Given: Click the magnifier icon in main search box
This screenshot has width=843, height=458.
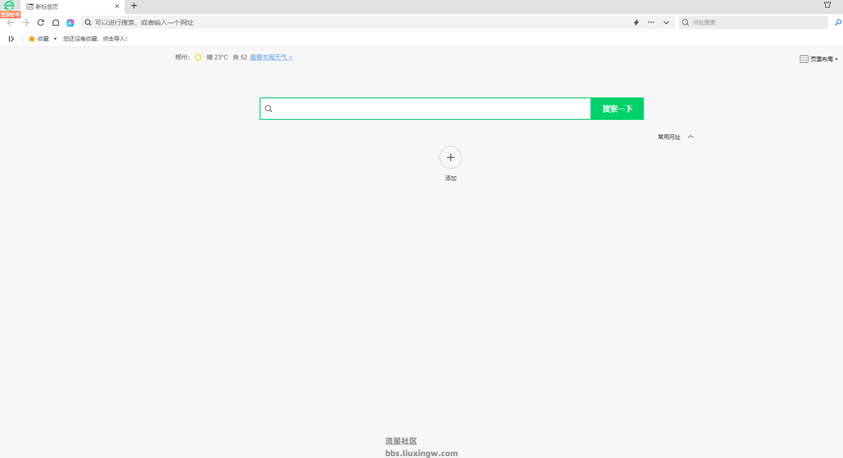Looking at the screenshot, I should 269,109.
